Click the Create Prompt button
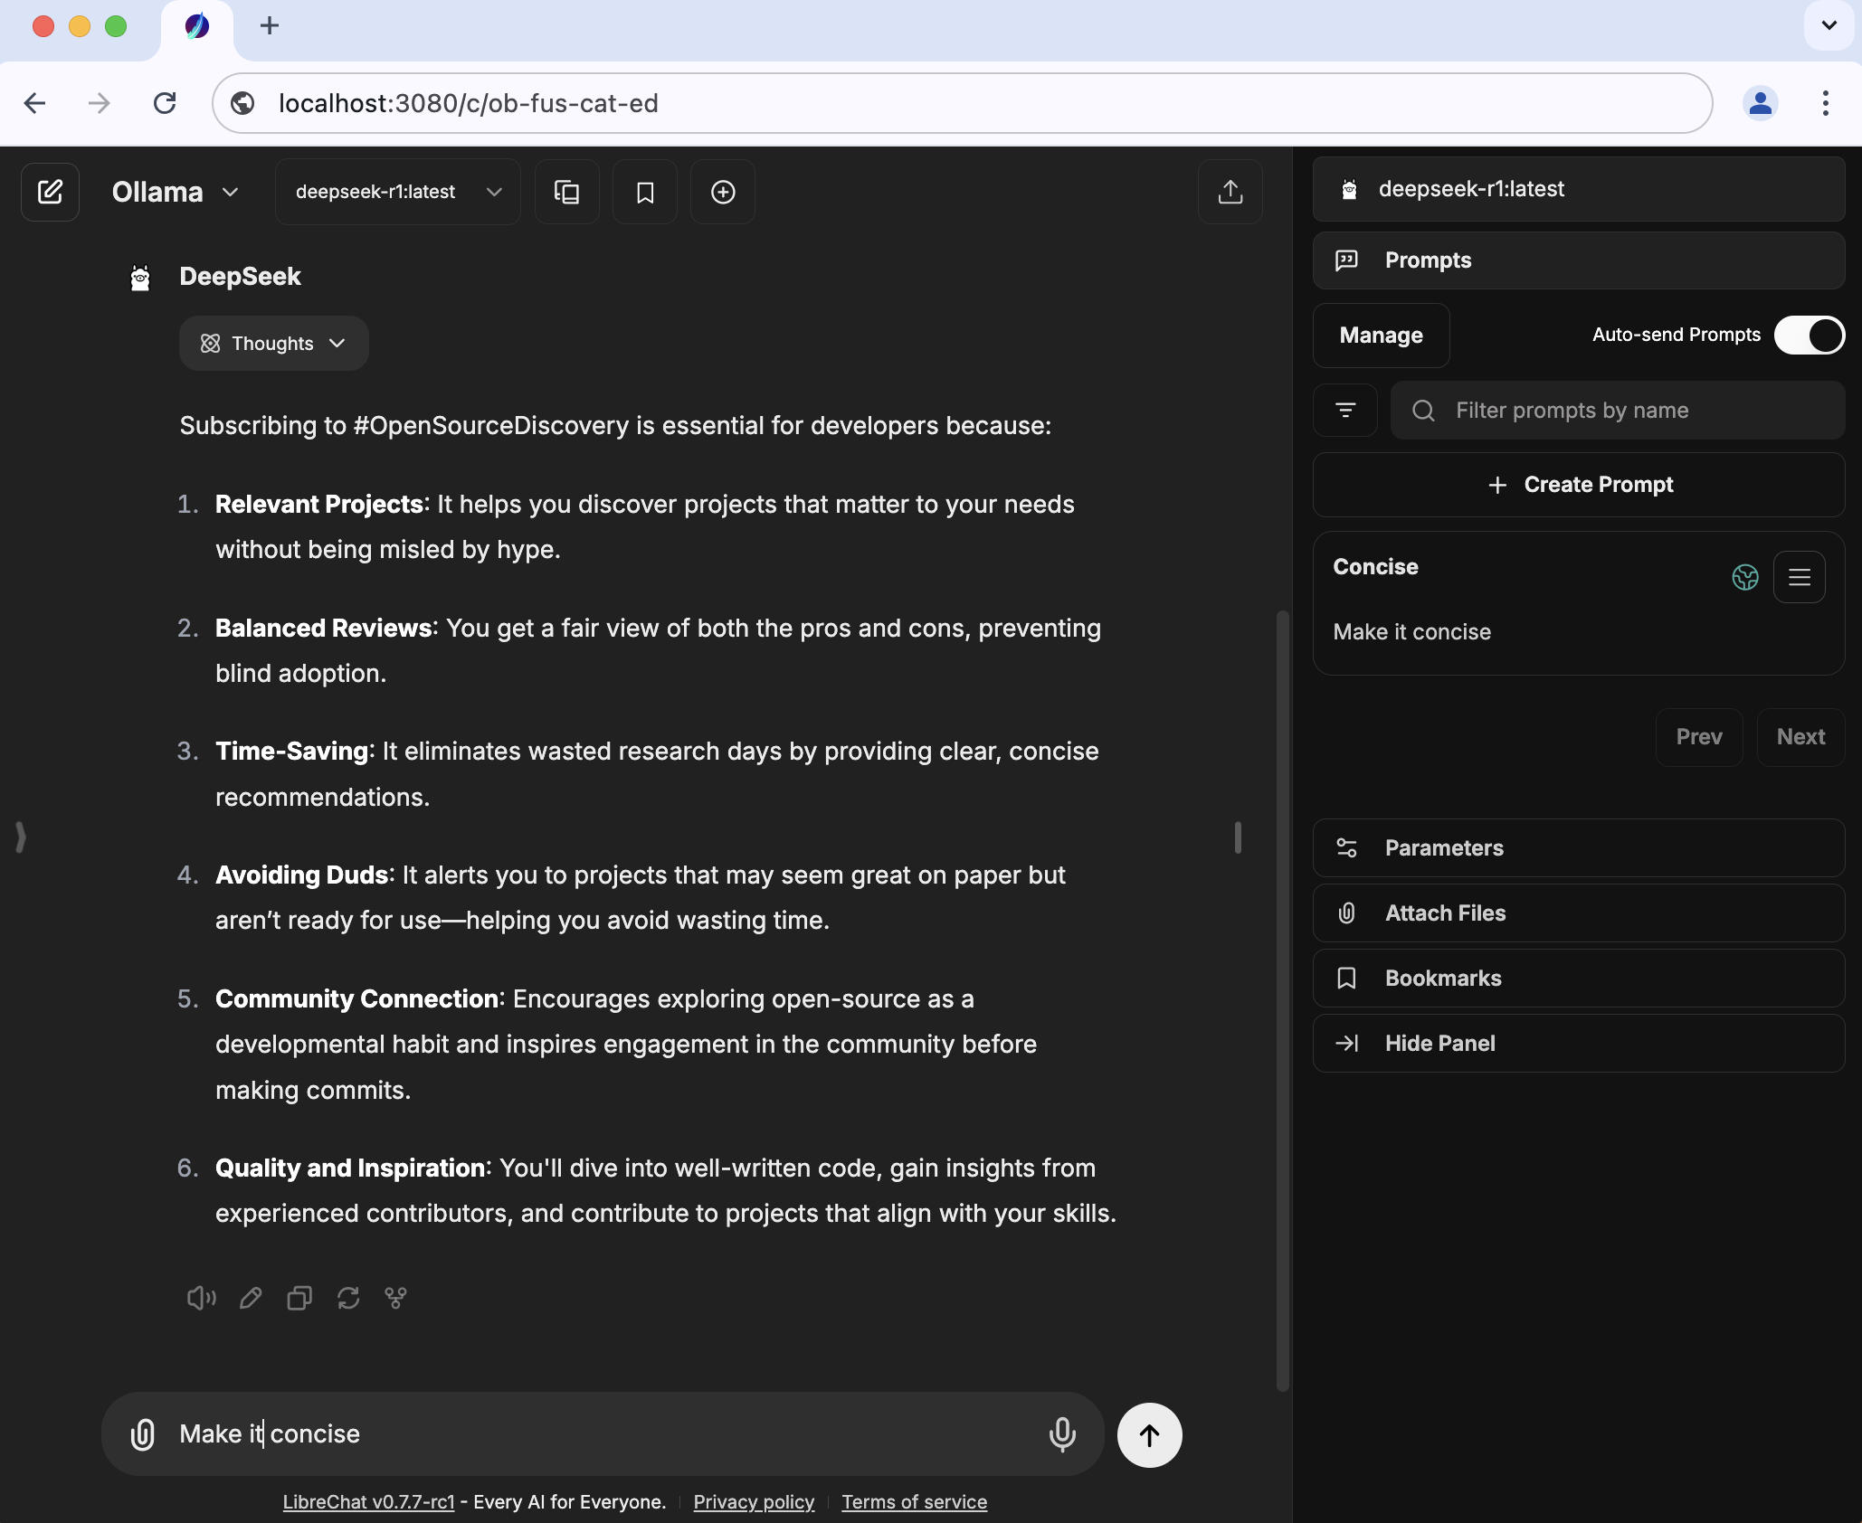The height and width of the screenshot is (1523, 1862). coord(1578,485)
